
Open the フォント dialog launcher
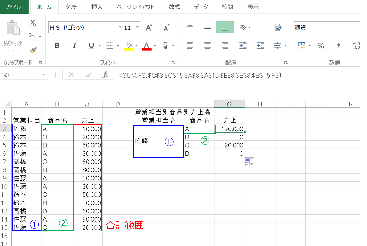point(173,63)
